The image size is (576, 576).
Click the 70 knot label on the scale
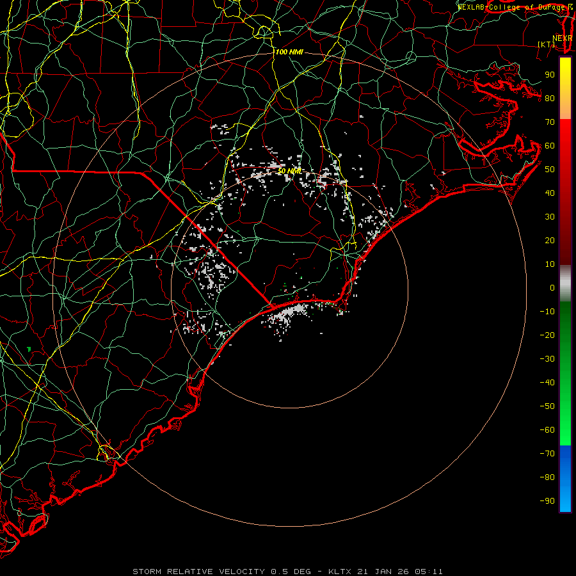coord(550,122)
